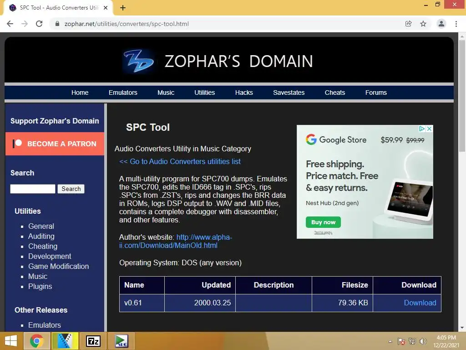
Task: Go to Audio Converters utilities list
Action: [180, 161]
